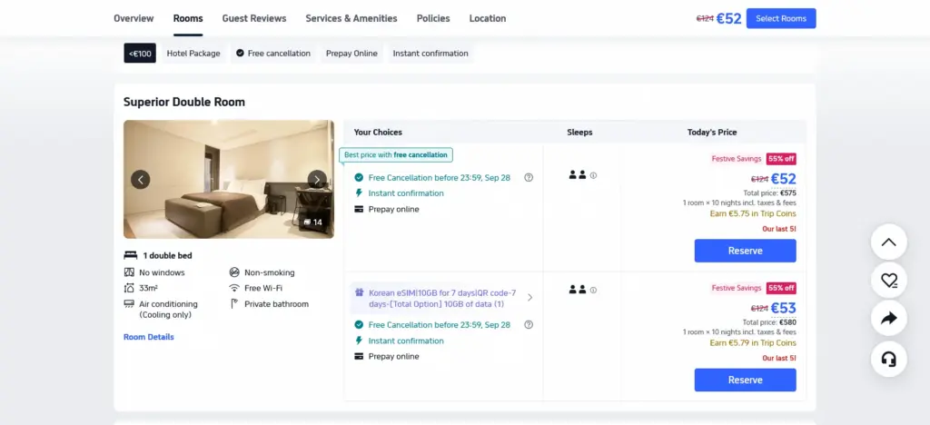The height and width of the screenshot is (425, 930).
Task: Show next photo of Superior Double Room
Action: pos(317,180)
